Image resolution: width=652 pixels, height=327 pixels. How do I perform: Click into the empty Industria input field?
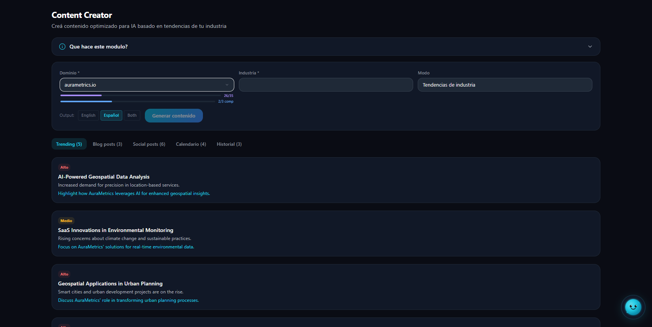coord(326,85)
